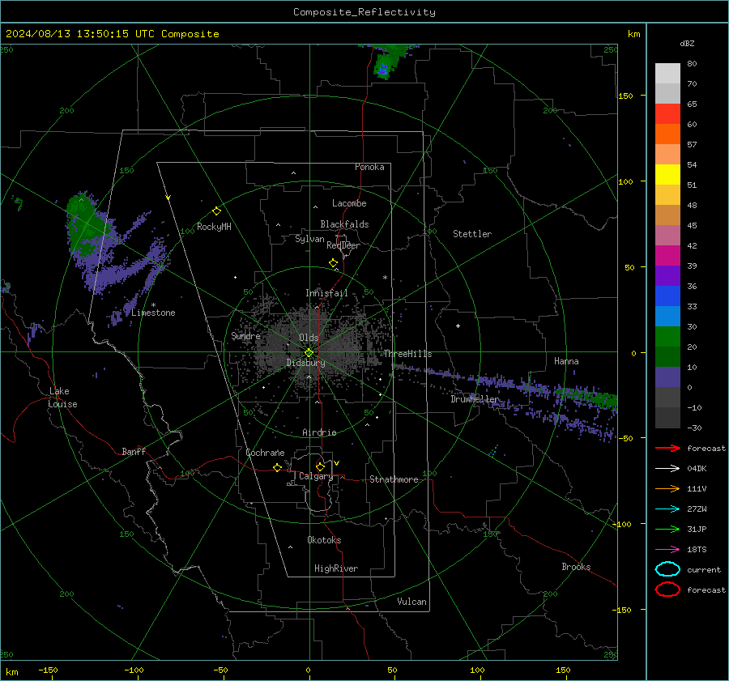Select the RedDeer label on the map
The width and height of the screenshot is (729, 681).
tap(343, 245)
